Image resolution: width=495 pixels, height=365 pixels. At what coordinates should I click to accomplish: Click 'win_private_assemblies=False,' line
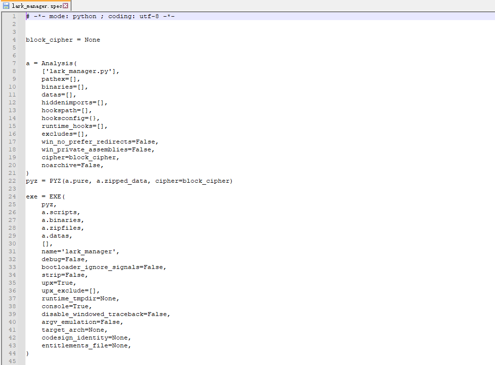click(x=98, y=149)
